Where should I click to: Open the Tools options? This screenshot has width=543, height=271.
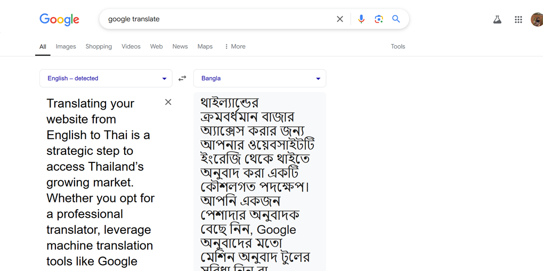point(398,46)
